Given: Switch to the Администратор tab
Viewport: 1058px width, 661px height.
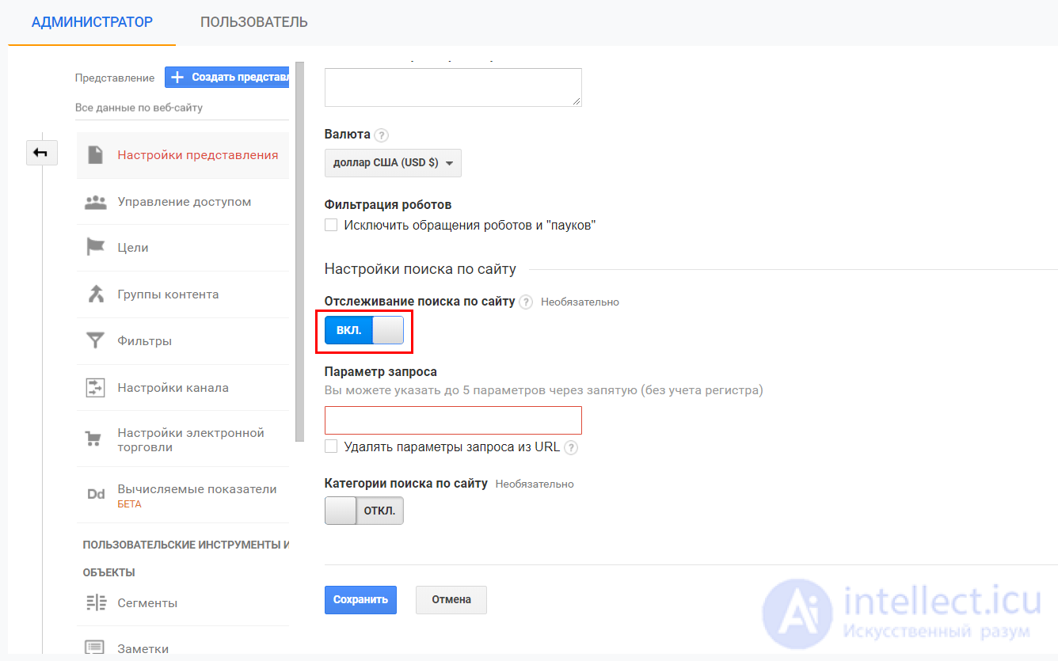Looking at the screenshot, I should point(92,22).
